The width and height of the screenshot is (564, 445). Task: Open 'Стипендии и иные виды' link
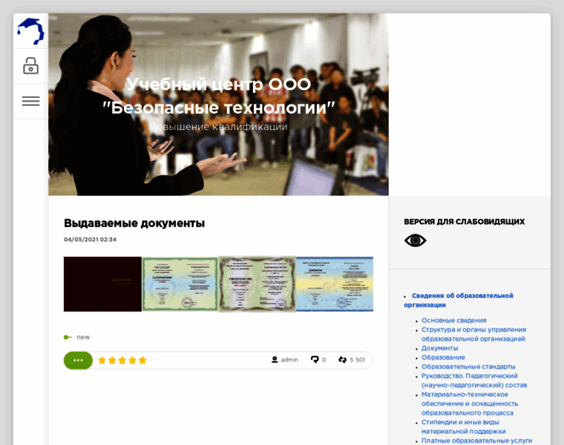tap(464, 426)
